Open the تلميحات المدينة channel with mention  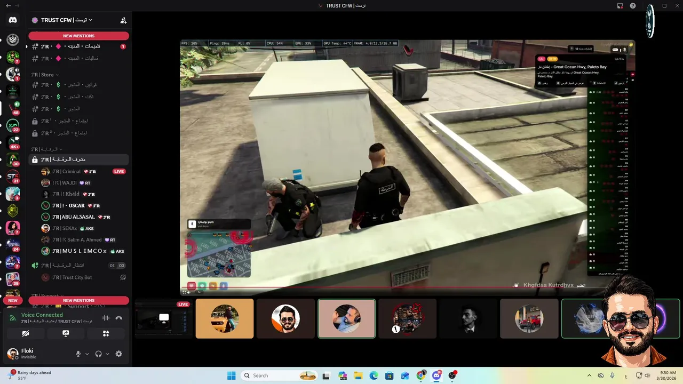[77, 46]
